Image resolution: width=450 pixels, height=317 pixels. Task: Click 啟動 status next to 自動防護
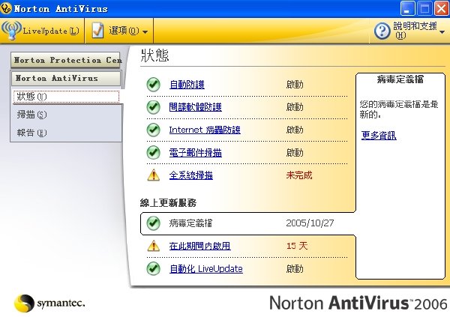coord(295,85)
